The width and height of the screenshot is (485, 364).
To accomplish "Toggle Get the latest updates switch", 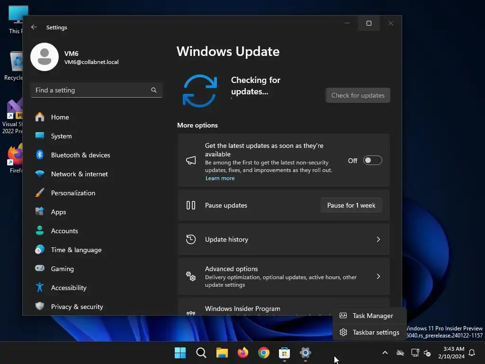I will pos(372,160).
